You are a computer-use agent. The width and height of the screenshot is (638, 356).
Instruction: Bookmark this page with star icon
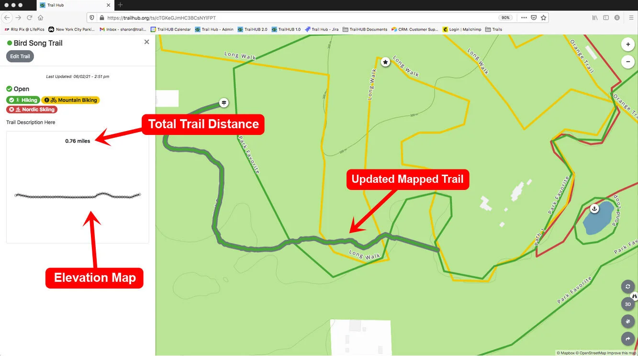[x=543, y=18]
